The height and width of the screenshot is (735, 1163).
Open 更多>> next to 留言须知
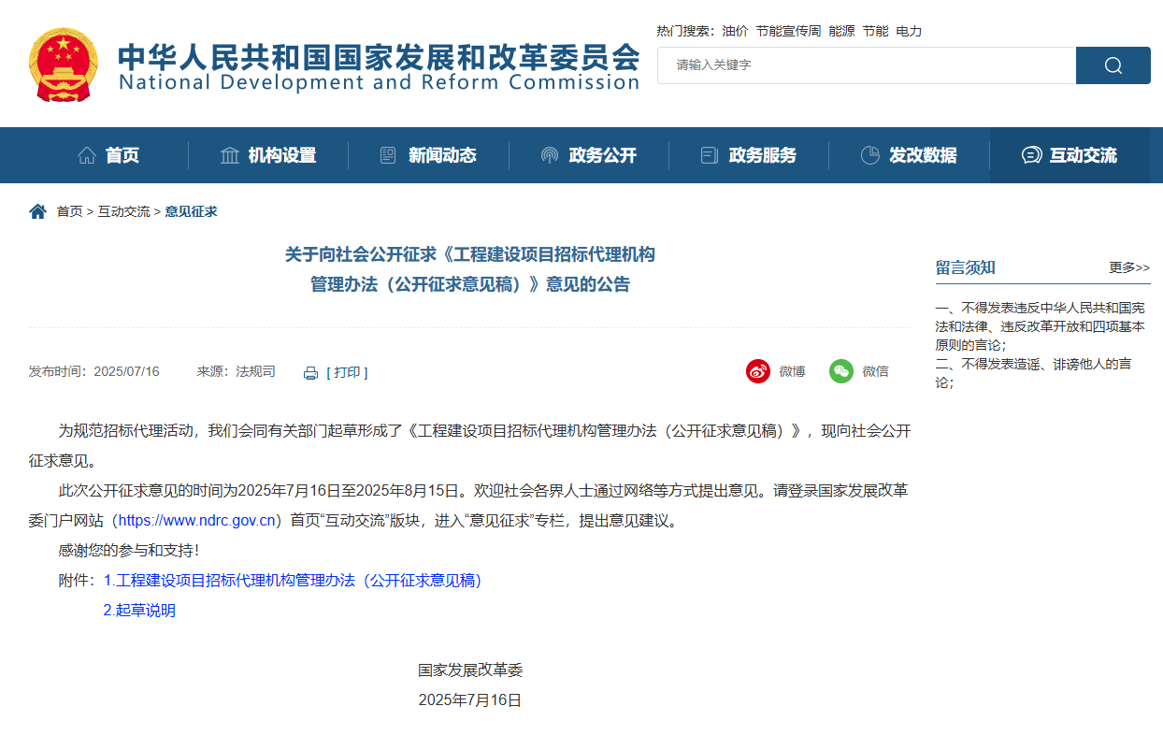coord(1128,267)
